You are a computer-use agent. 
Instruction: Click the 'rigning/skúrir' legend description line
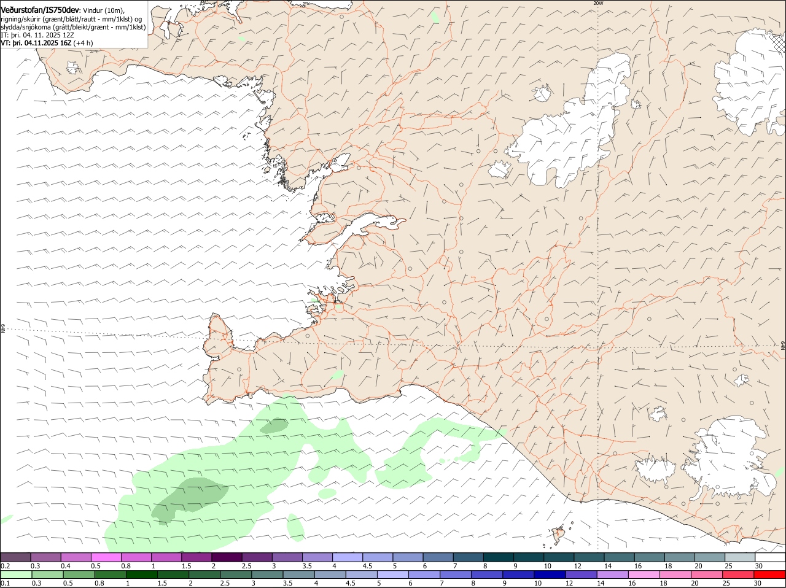point(71,18)
